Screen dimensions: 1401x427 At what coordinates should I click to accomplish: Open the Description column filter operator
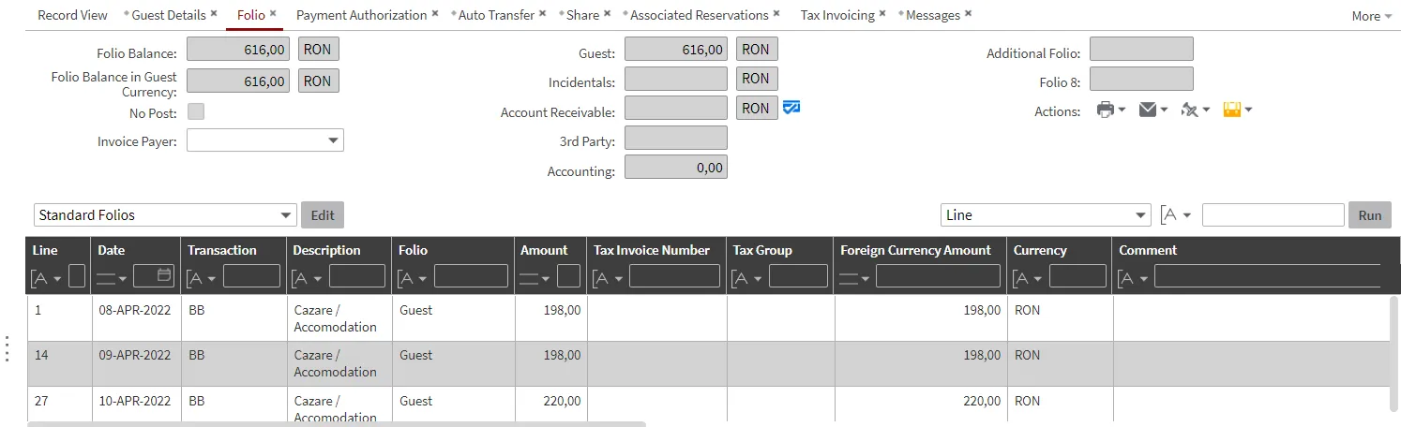click(x=308, y=278)
